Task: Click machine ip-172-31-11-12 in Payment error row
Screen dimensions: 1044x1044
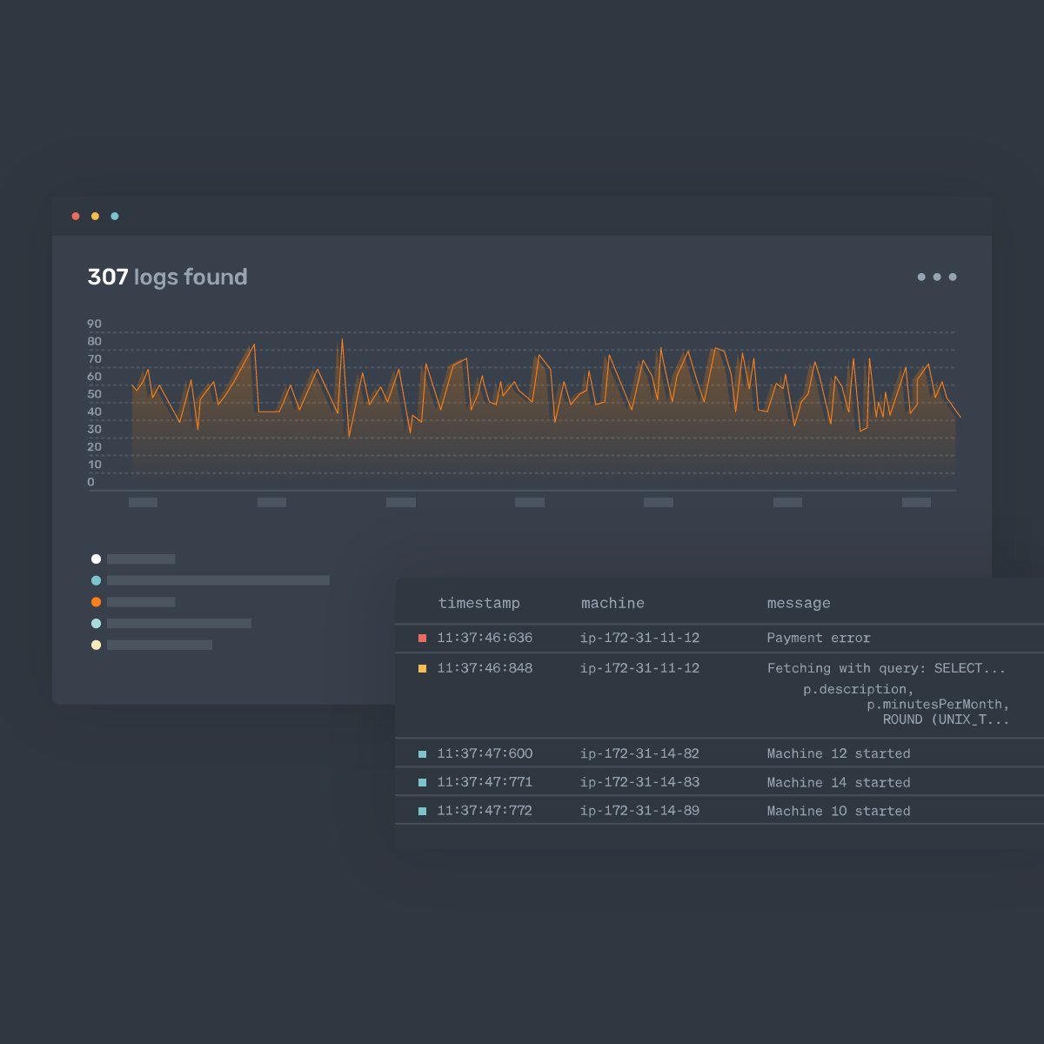Action: click(x=639, y=638)
